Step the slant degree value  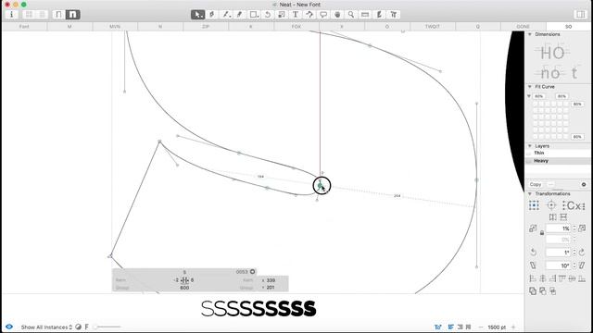(x=574, y=265)
